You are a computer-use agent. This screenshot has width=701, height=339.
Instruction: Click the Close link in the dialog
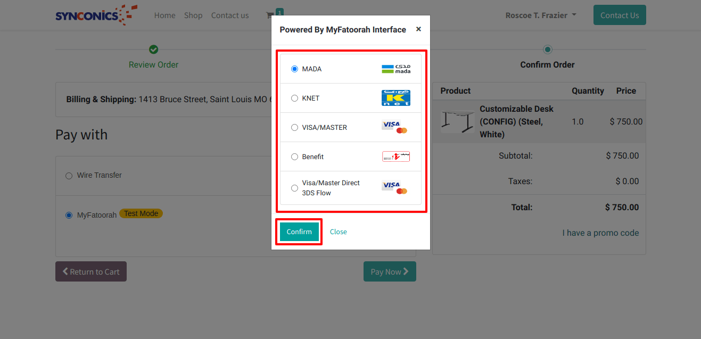click(x=339, y=232)
